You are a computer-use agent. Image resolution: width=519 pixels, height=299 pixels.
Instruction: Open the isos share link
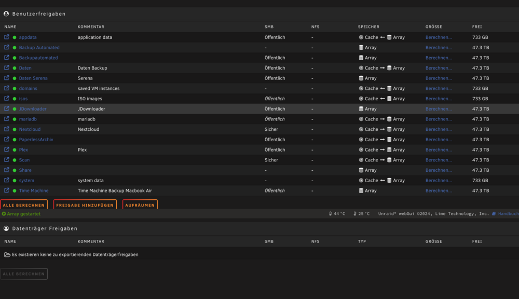pyautogui.click(x=23, y=99)
